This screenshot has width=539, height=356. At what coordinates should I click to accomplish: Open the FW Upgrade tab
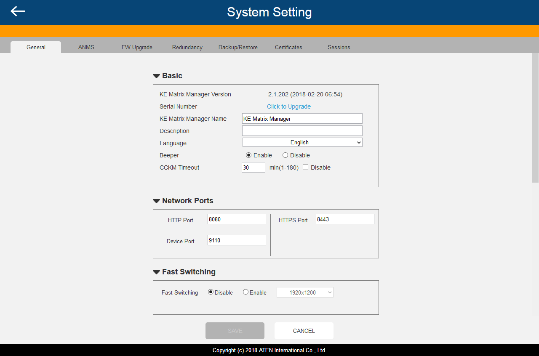point(137,47)
